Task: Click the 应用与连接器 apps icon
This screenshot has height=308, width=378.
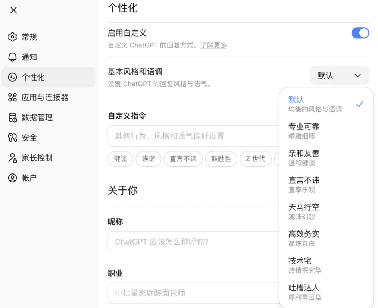Action: point(13,97)
